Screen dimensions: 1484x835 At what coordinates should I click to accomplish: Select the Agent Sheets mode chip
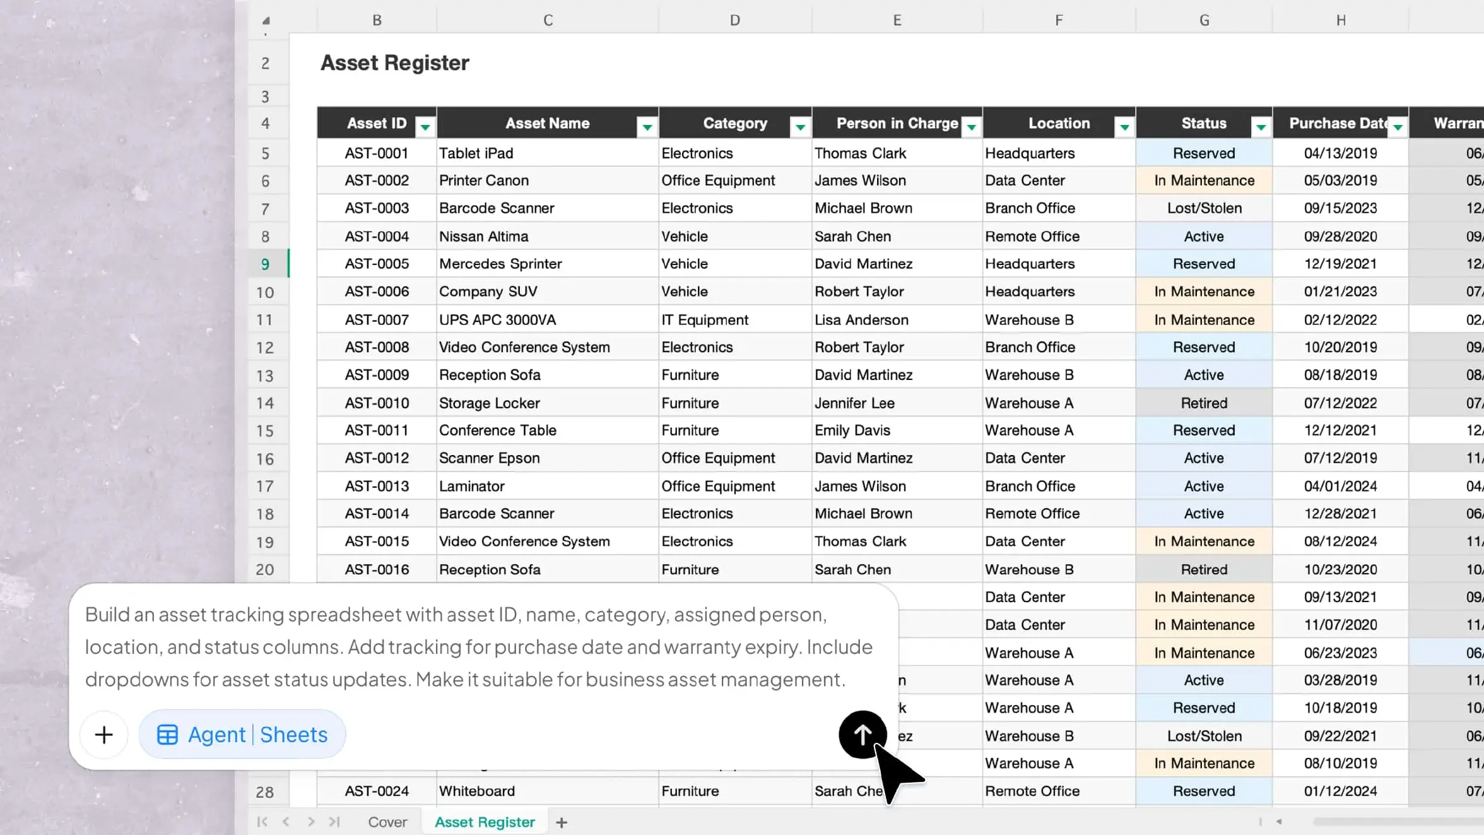coord(242,735)
